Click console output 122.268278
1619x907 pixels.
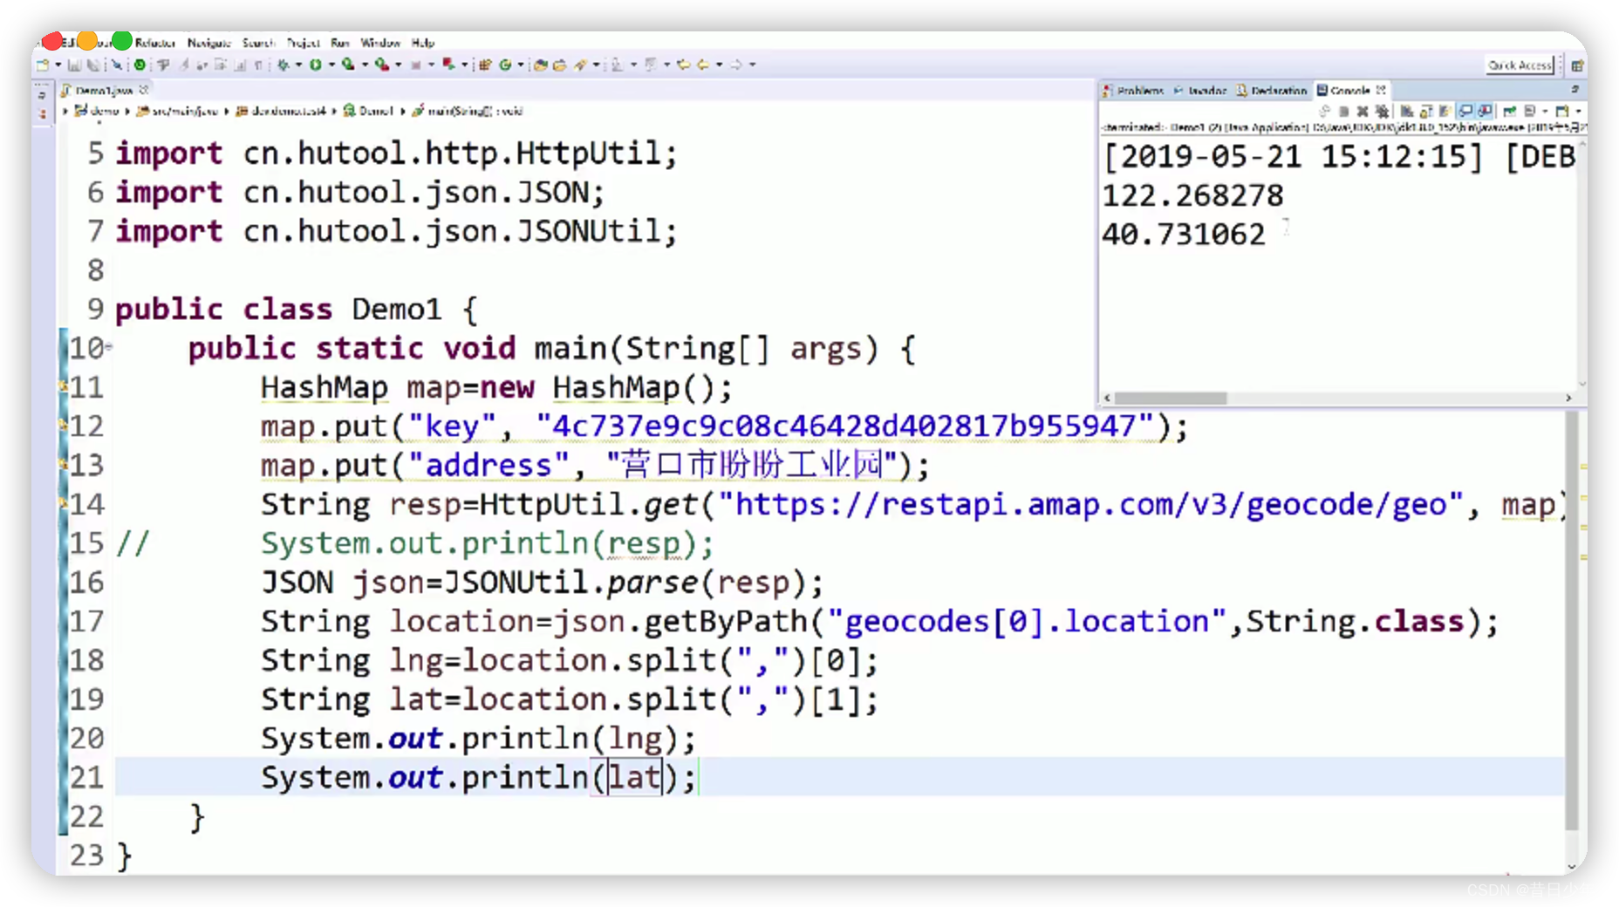pos(1192,194)
